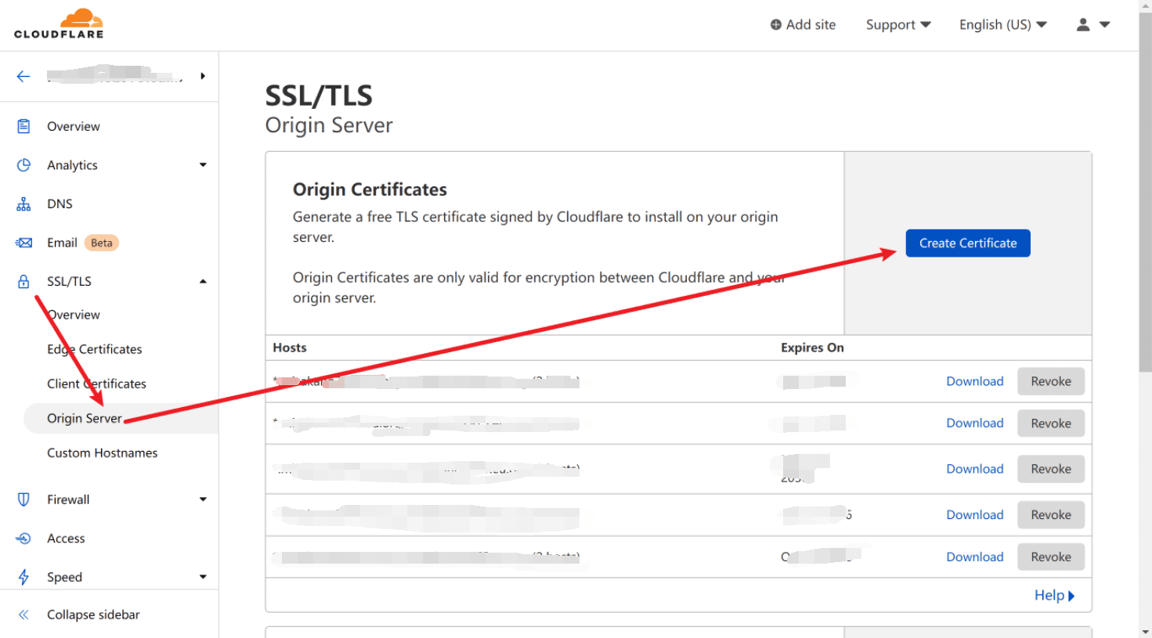Open the user account dropdown
The height and width of the screenshot is (638, 1152).
click(1092, 25)
